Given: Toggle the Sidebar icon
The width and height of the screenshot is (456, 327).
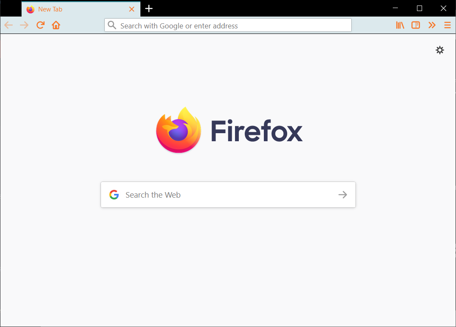Looking at the screenshot, I should (415, 25).
